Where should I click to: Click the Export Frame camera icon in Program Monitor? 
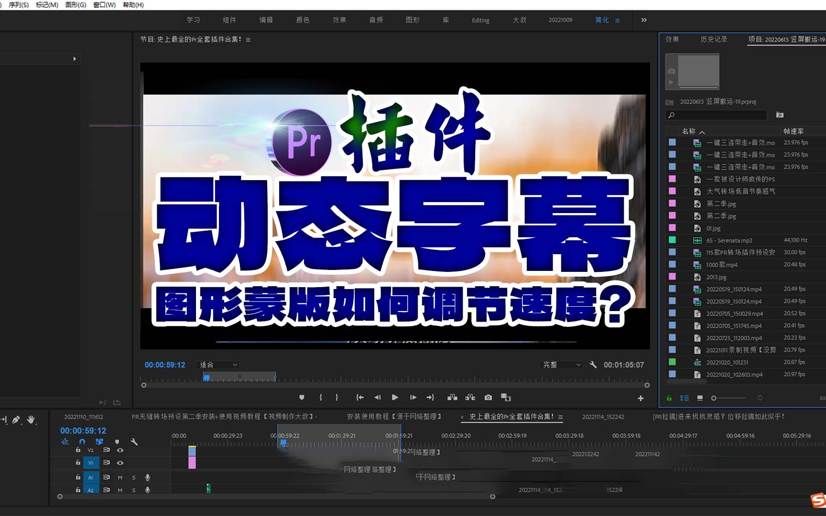pyautogui.click(x=488, y=397)
